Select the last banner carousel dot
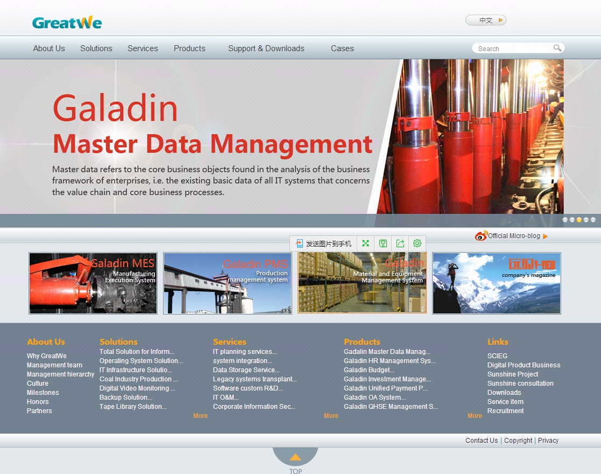This screenshot has width=601, height=474. 593,220
